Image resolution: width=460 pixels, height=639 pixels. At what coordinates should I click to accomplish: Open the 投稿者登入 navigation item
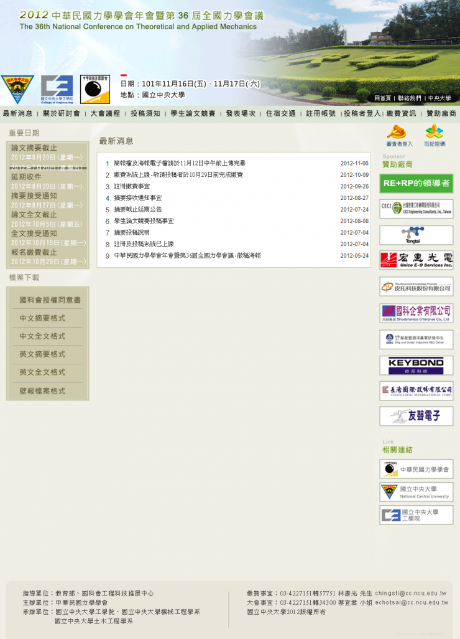pos(362,114)
